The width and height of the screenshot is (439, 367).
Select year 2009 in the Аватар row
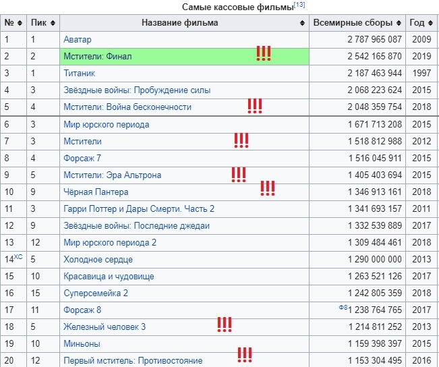[421, 40]
